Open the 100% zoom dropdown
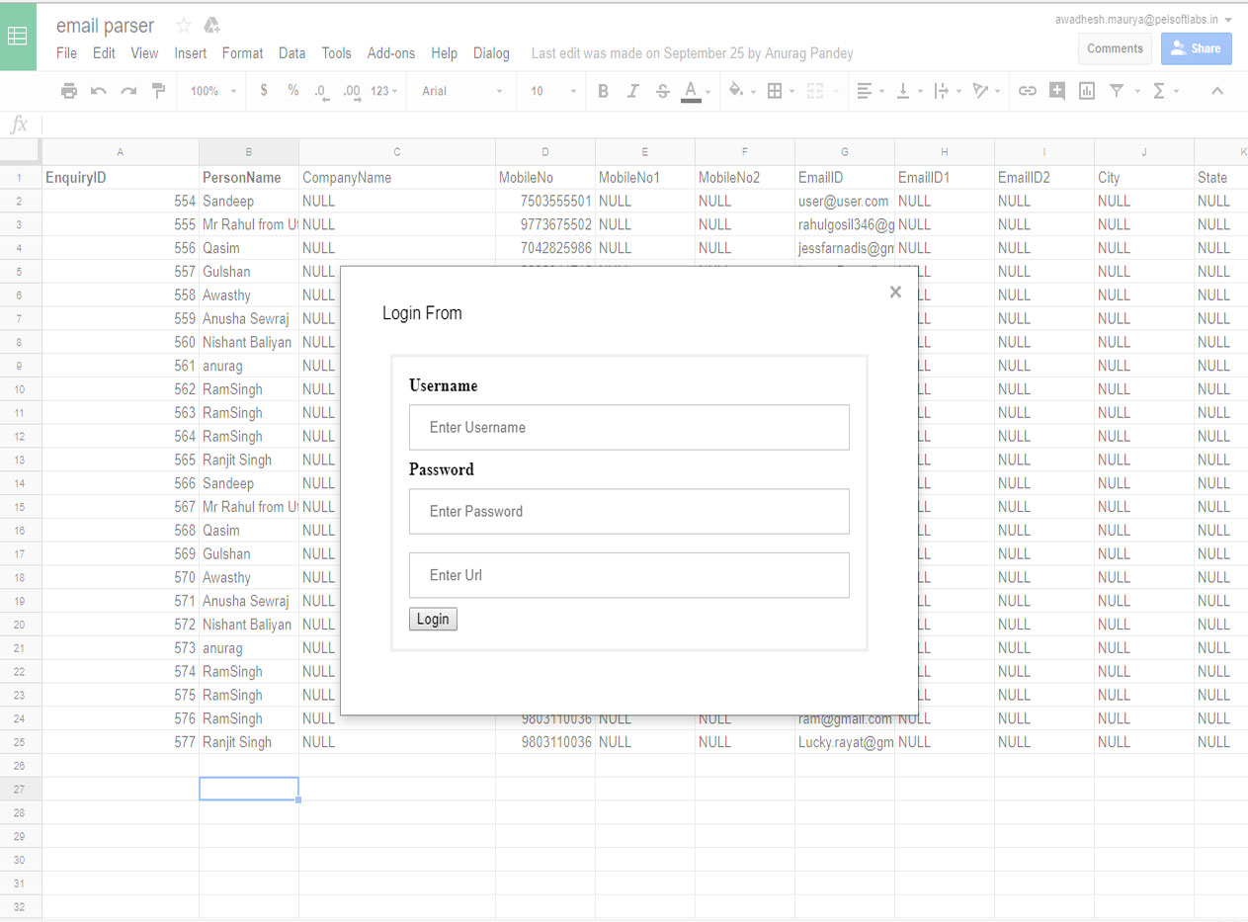1248x922 pixels. click(x=213, y=91)
